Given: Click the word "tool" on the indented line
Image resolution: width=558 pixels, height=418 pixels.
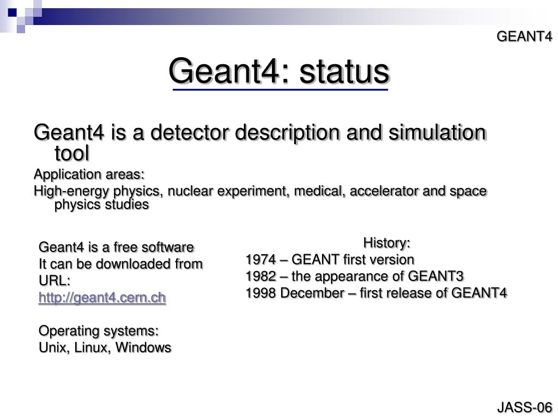Looking at the screenshot, I should pos(71,153).
